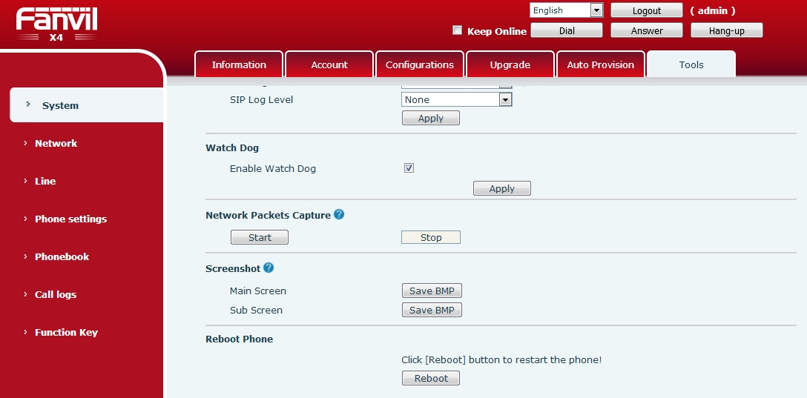The width and height of the screenshot is (807, 398).
Task: Click the help icon beside Network Packets Capture
Action: pyautogui.click(x=339, y=215)
